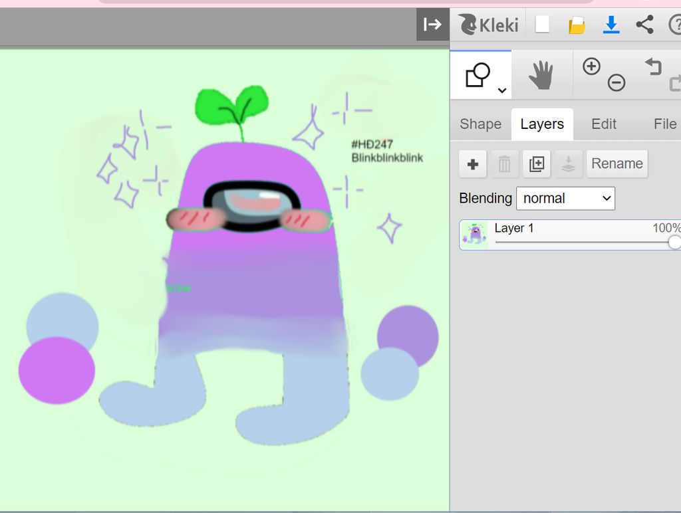Image resolution: width=681 pixels, height=513 pixels.
Task: Click the Rename layer button
Action: pyautogui.click(x=617, y=164)
